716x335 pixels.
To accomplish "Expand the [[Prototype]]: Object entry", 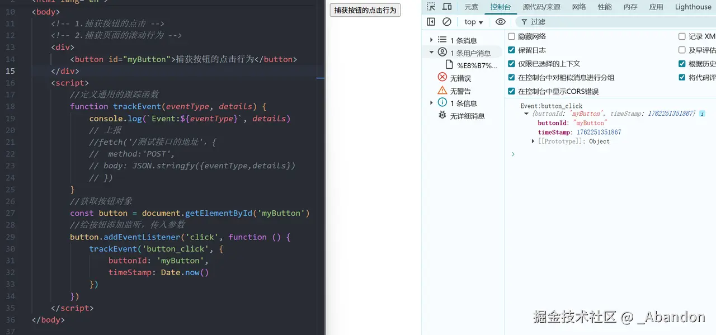I will pos(533,141).
